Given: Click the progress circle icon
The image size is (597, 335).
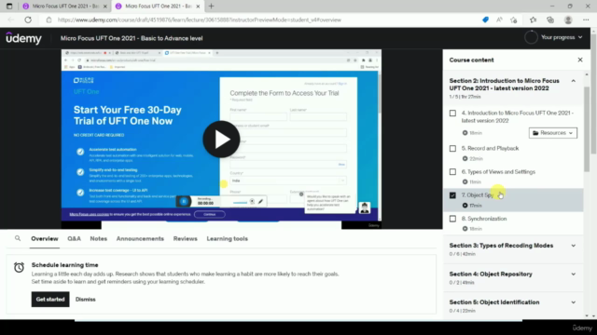Looking at the screenshot, I should click(531, 37).
